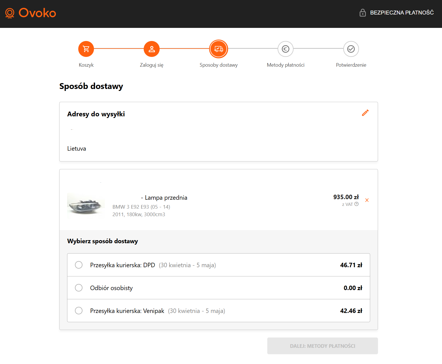The width and height of the screenshot is (442, 364).
Task: Select Venipak courier delivery option
Action: pos(219,311)
